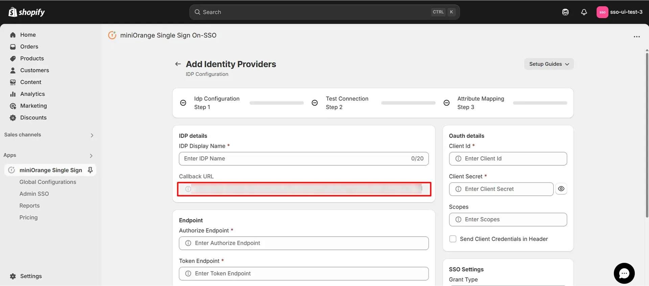Focus the Enter Token Endpoint field
Image resolution: width=649 pixels, height=286 pixels.
304,273
